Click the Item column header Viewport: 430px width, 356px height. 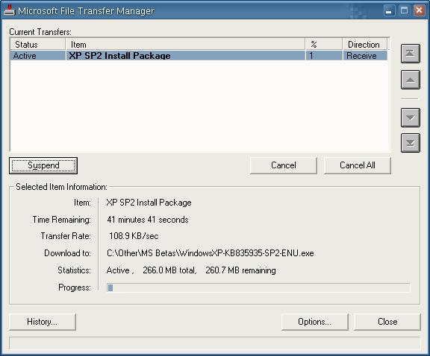pos(185,45)
